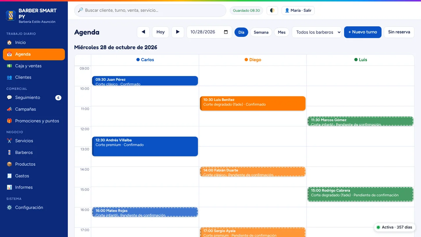Open the Caja y ventas section
This screenshot has width=421, height=237.
pyautogui.click(x=34, y=66)
